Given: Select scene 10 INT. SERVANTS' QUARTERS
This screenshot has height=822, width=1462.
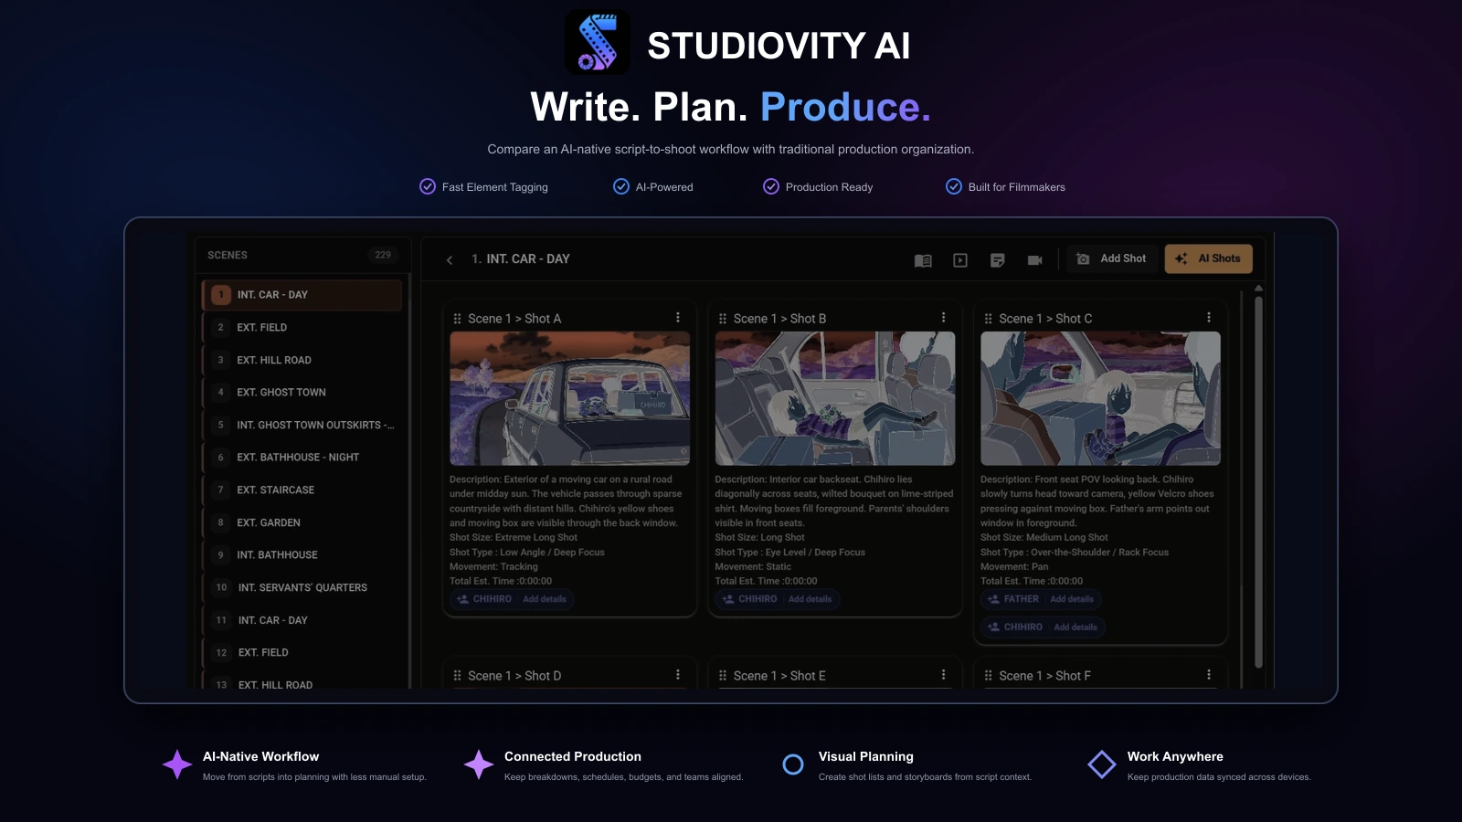Looking at the screenshot, I should pos(302,587).
